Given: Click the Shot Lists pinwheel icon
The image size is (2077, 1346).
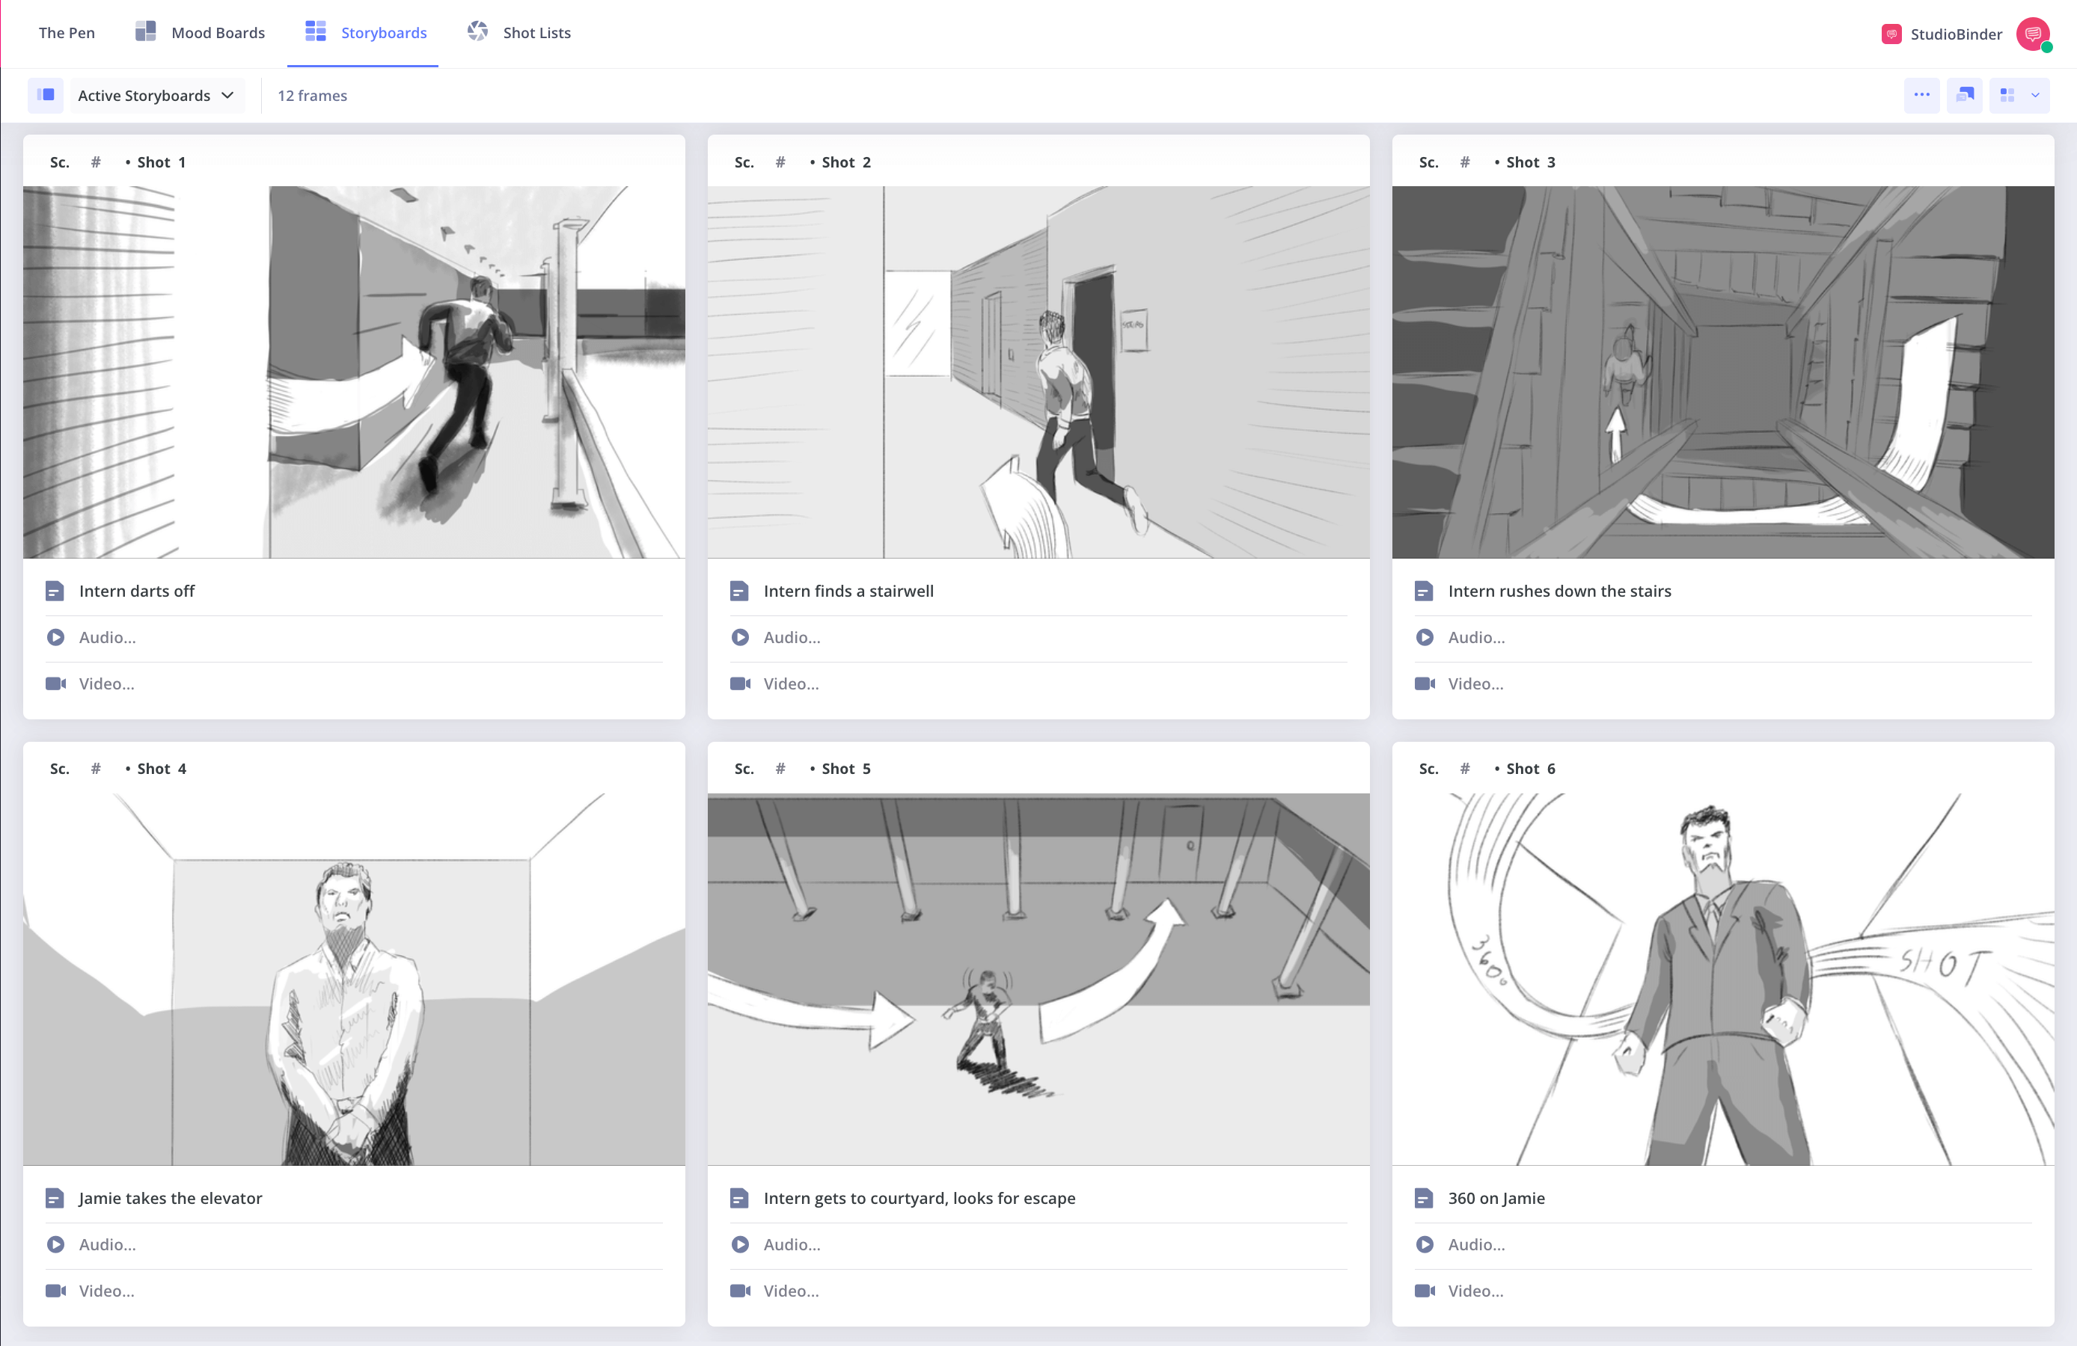Looking at the screenshot, I should coord(478,33).
